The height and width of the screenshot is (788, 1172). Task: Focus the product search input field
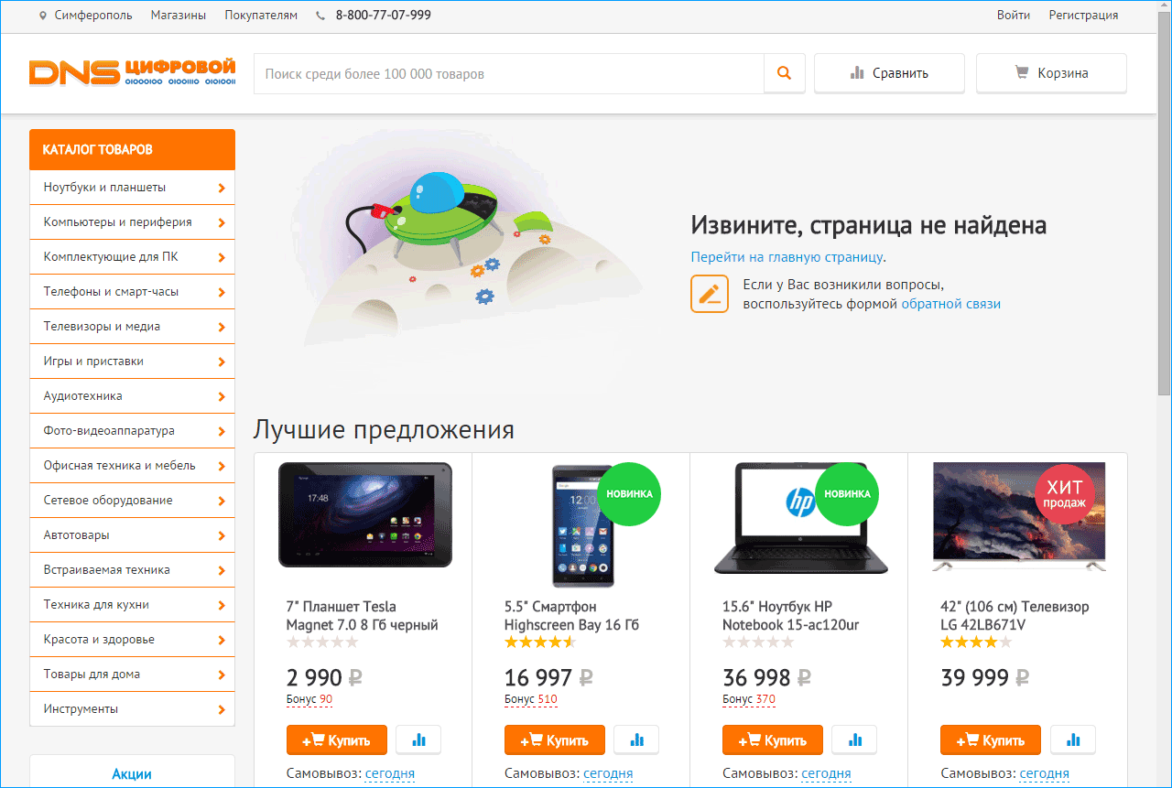click(509, 73)
